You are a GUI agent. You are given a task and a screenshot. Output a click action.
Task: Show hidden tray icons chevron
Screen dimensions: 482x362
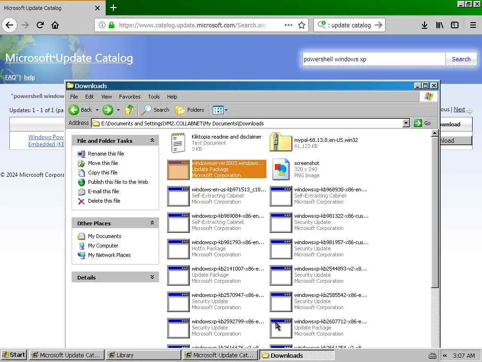[445, 355]
